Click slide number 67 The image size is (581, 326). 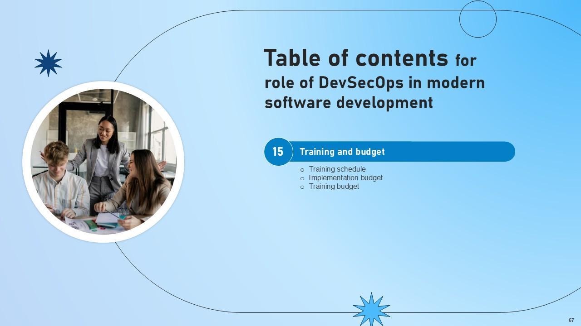571,320
